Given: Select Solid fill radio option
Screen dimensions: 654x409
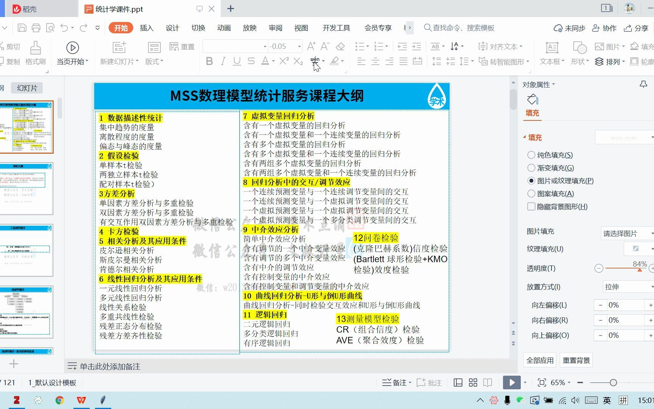Looking at the screenshot, I should 531,155.
